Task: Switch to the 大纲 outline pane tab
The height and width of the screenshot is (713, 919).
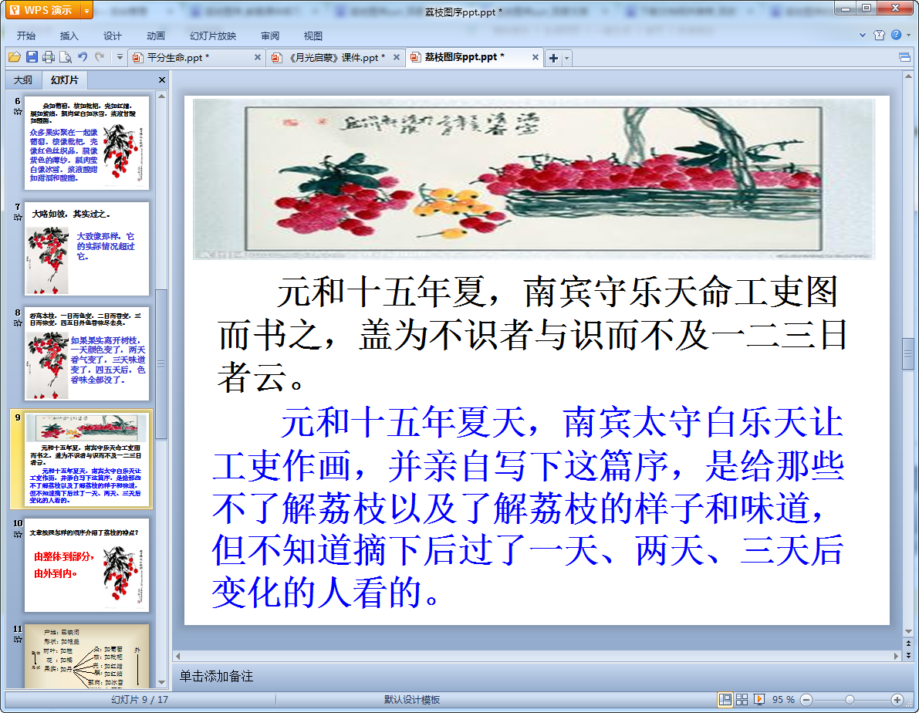Action: click(23, 79)
